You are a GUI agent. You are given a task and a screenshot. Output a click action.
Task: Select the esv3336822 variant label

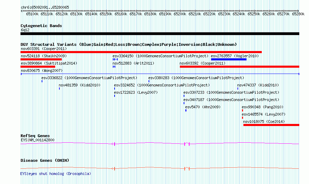click(x=89, y=78)
